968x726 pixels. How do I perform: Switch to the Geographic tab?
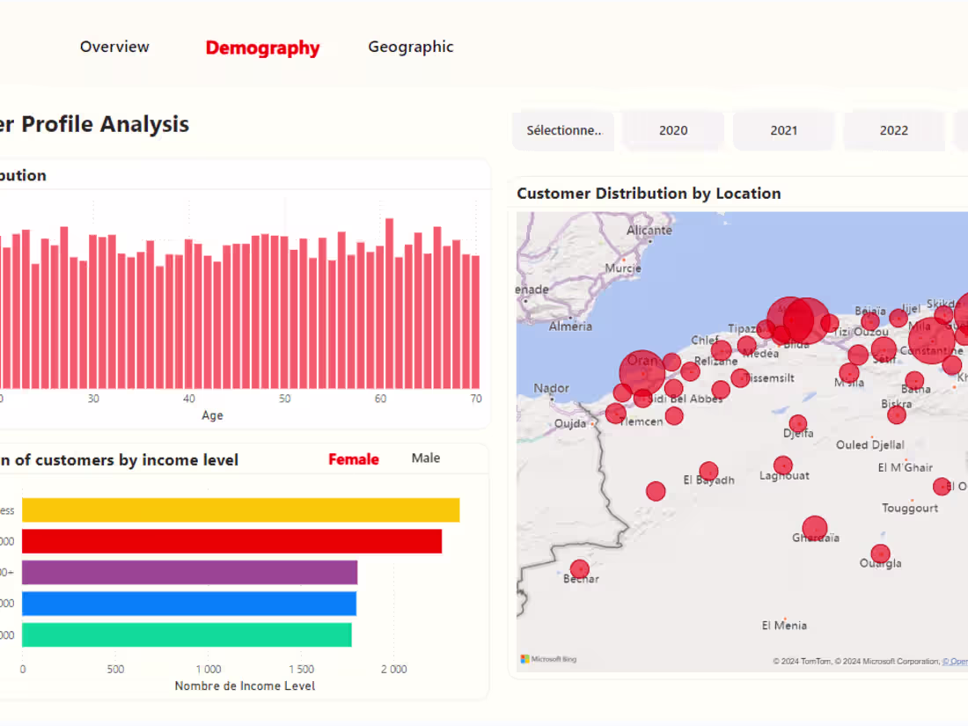coord(411,47)
